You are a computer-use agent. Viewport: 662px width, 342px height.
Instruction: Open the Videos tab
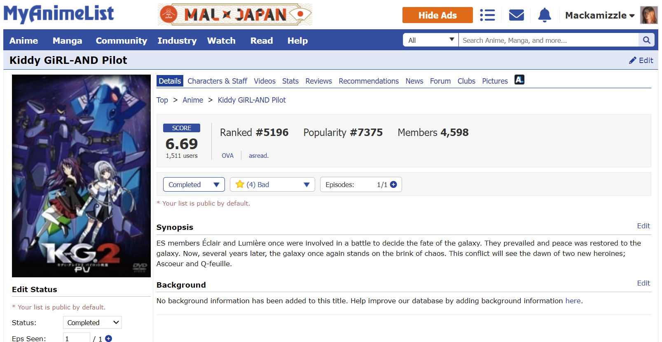pyautogui.click(x=264, y=81)
